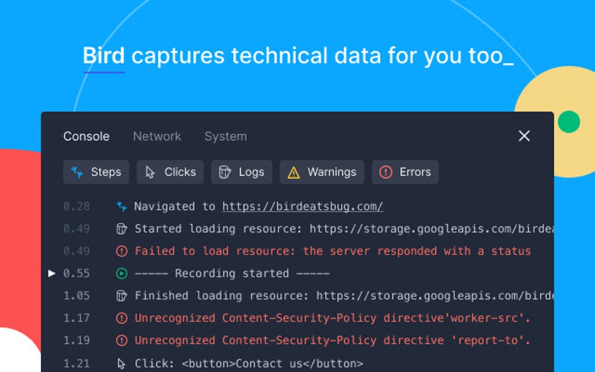
Task: Switch to the Network tab
Action: [x=156, y=136]
